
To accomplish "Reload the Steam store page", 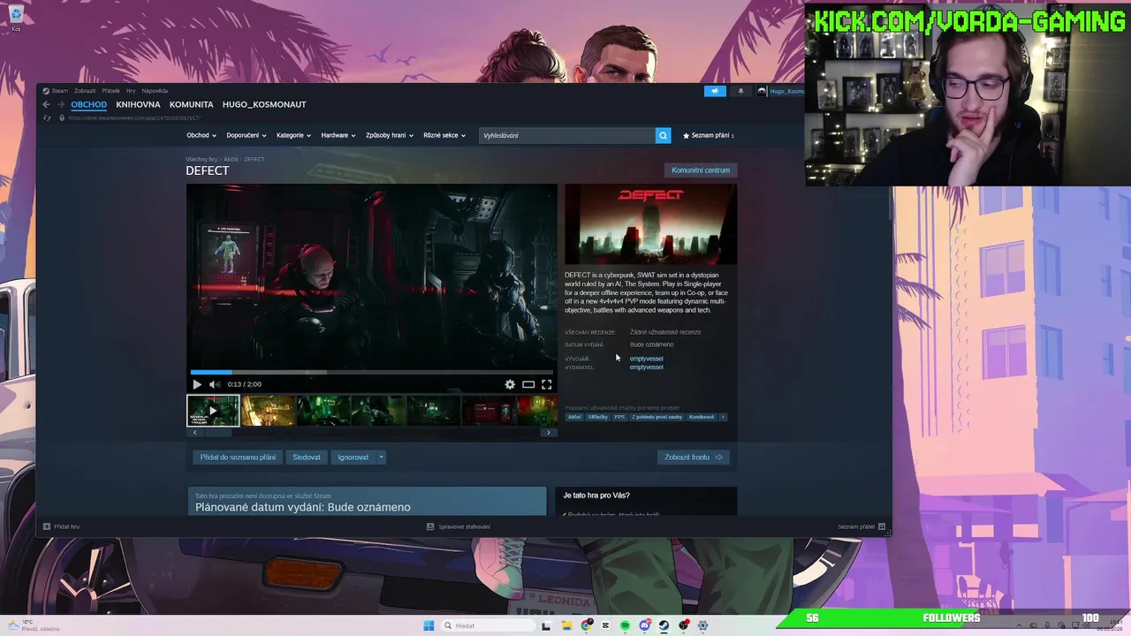I will coord(47,117).
